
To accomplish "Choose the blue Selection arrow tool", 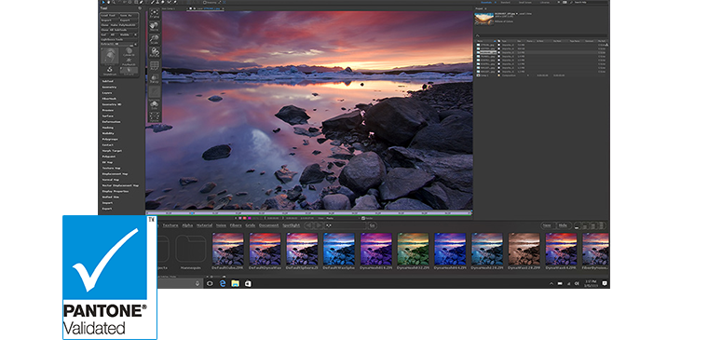I will point(103,2).
